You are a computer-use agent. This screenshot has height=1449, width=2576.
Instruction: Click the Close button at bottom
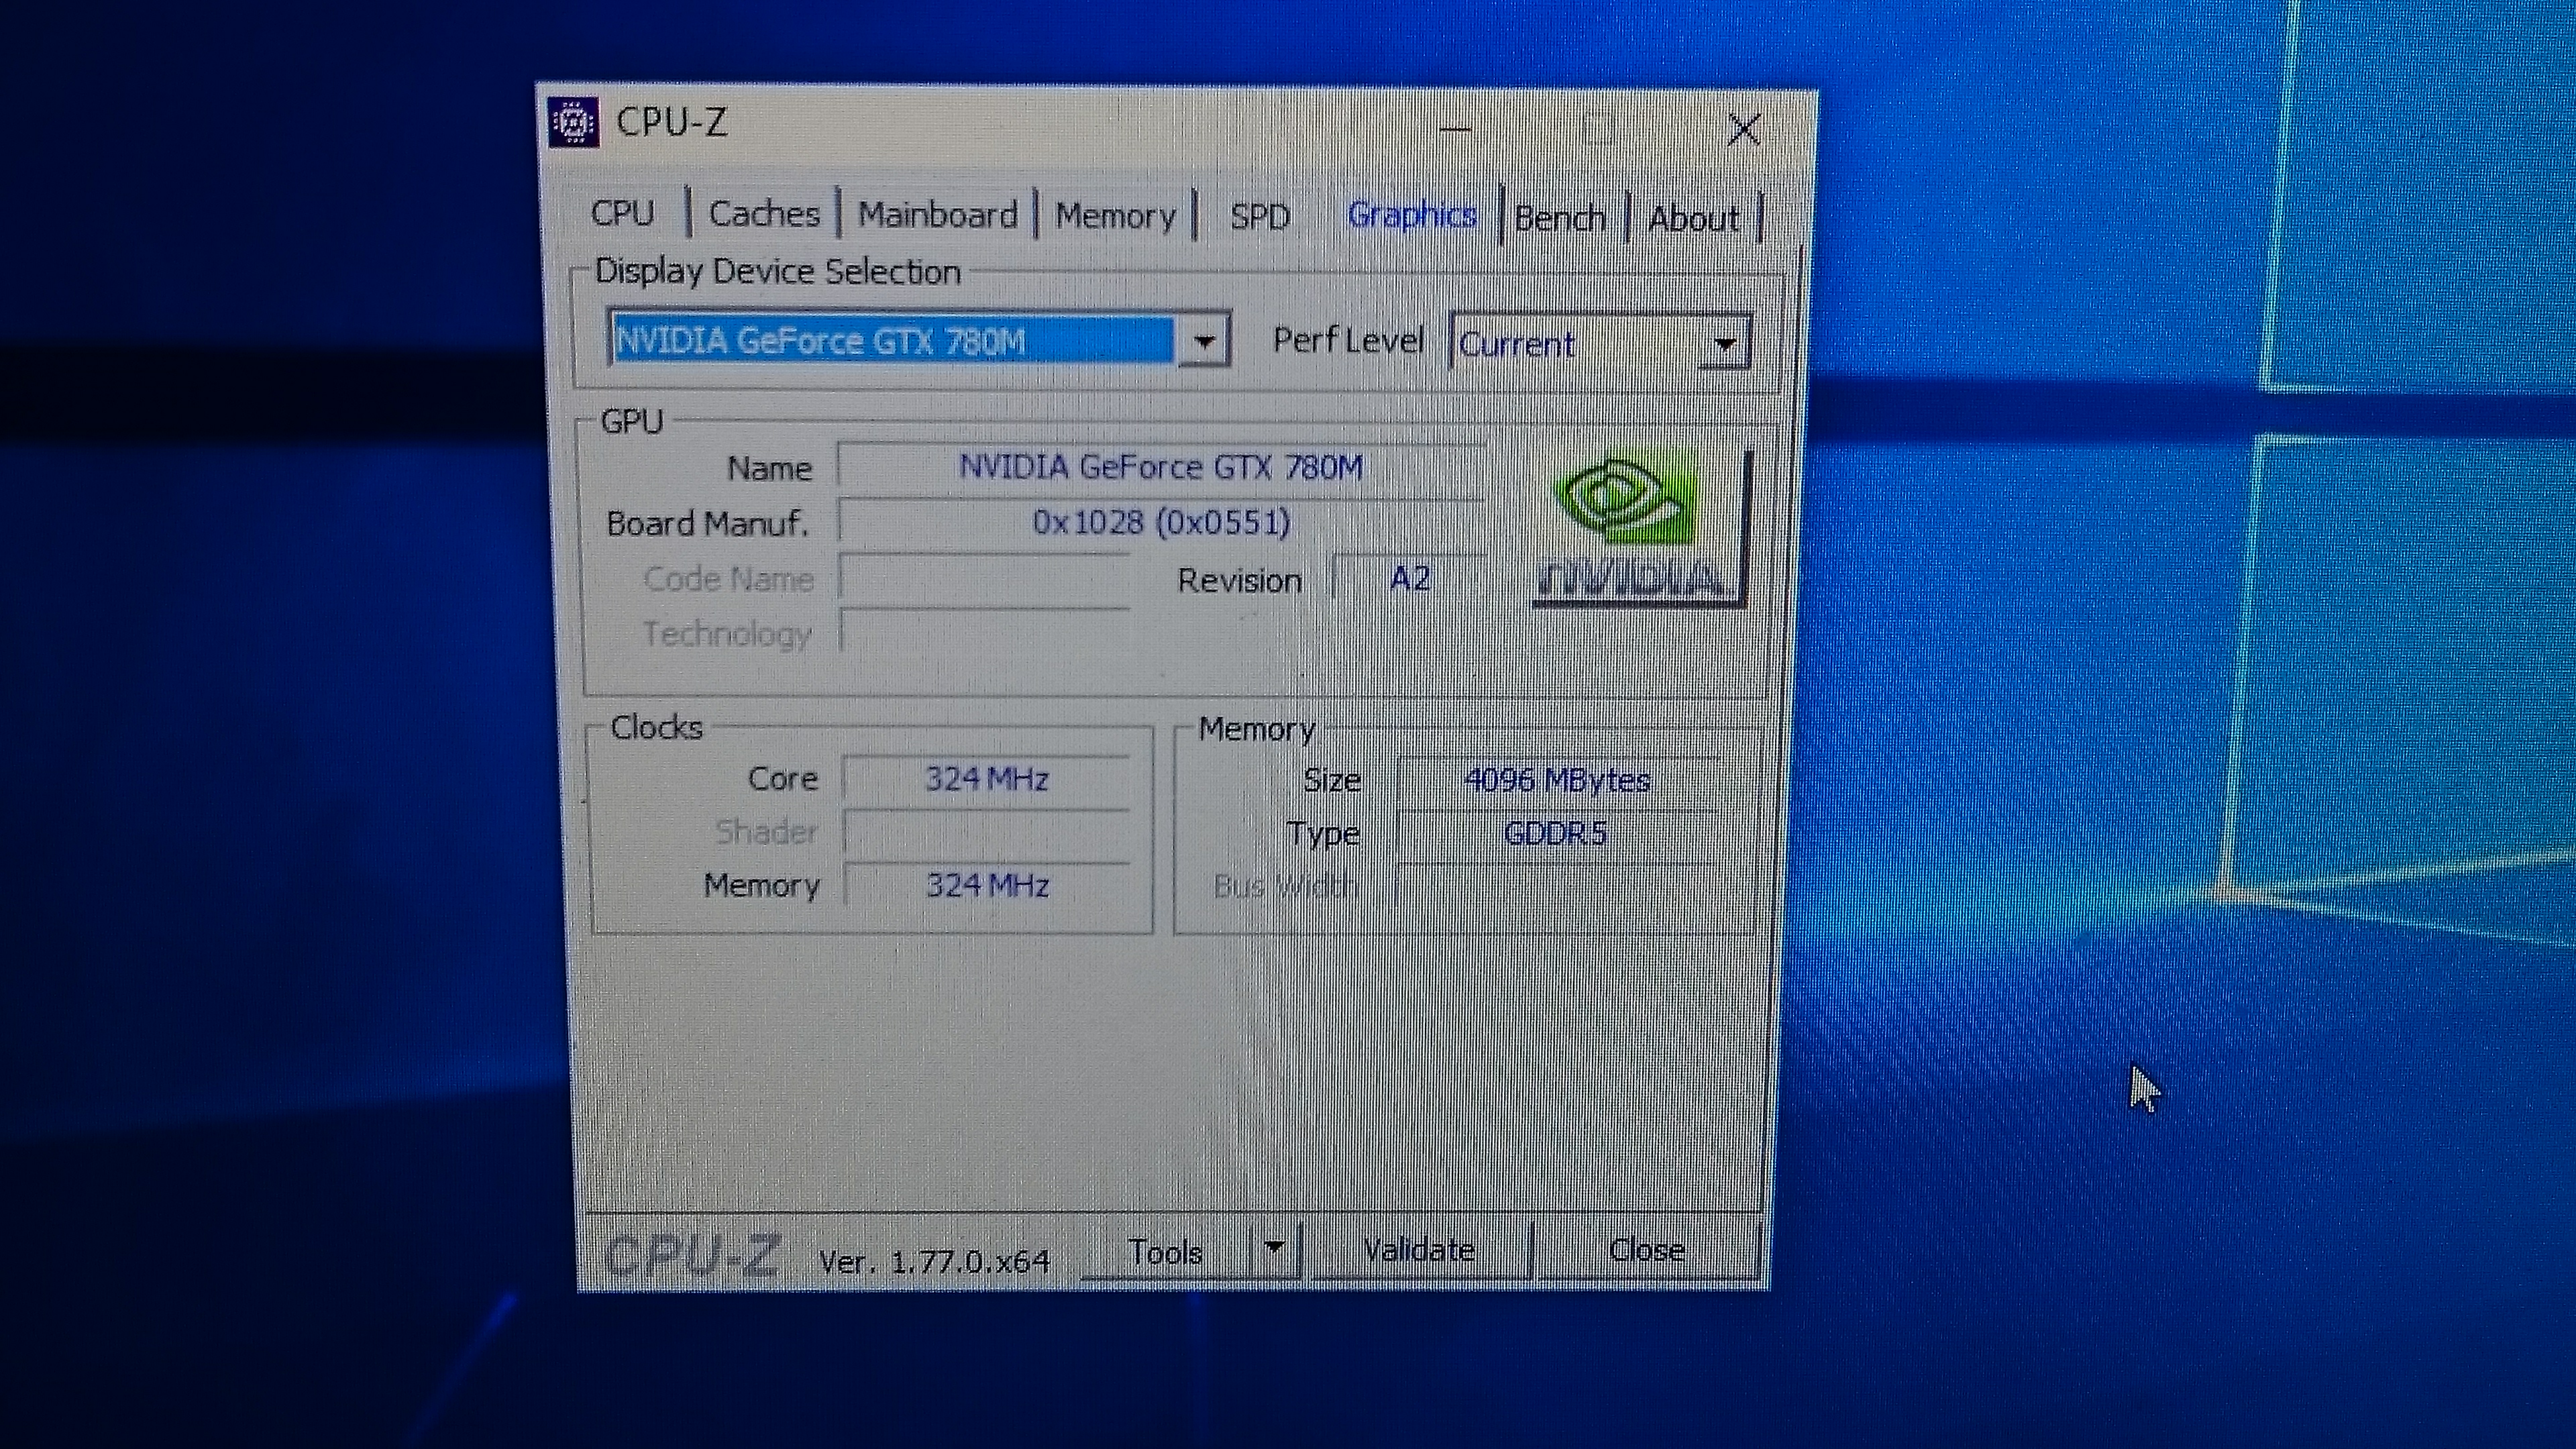pos(1647,1250)
